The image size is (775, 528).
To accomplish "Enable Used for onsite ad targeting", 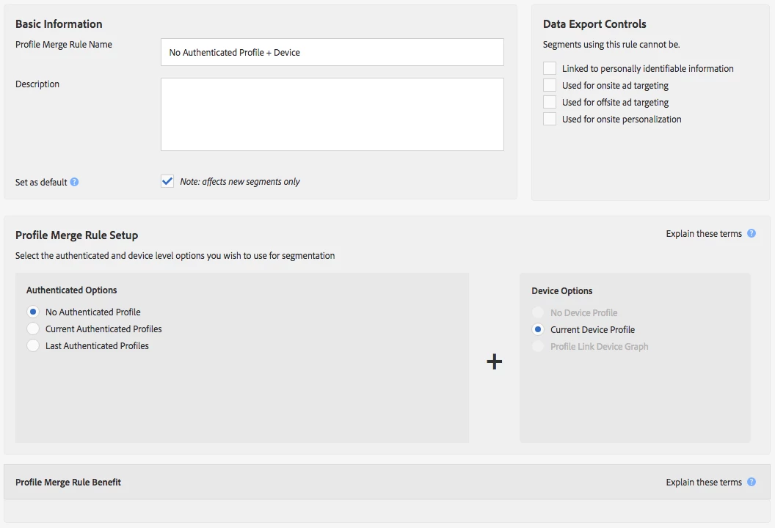I will coord(550,85).
